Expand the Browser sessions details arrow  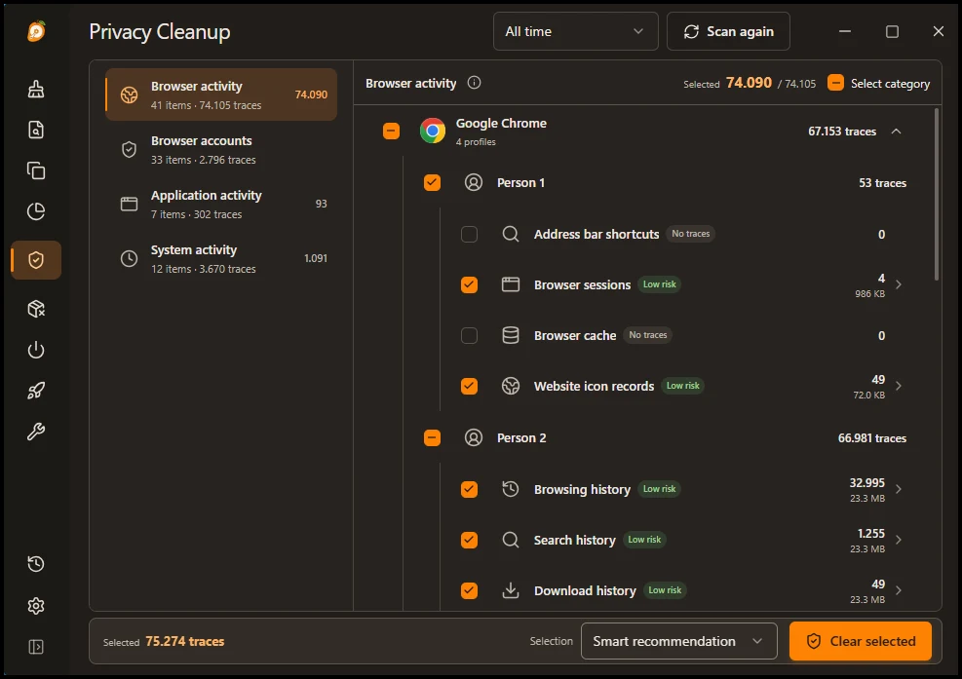(899, 284)
